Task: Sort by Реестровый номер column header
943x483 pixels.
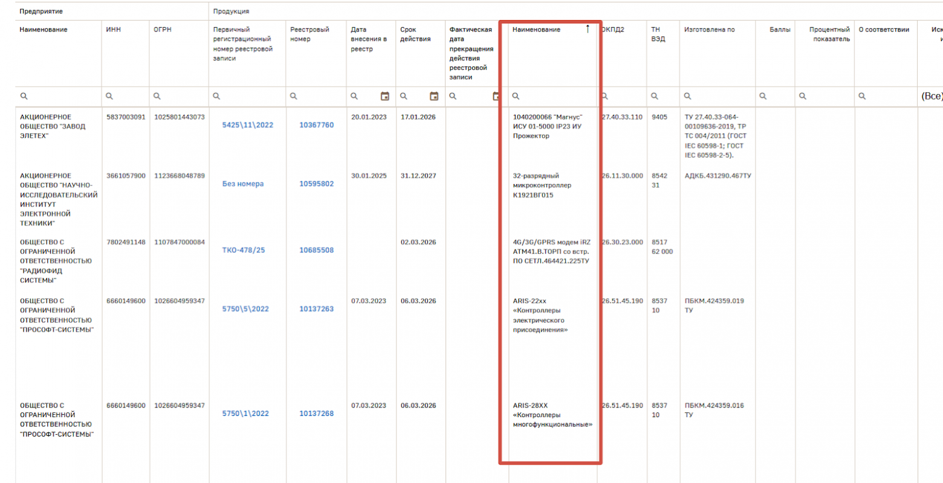Action: 309,34
